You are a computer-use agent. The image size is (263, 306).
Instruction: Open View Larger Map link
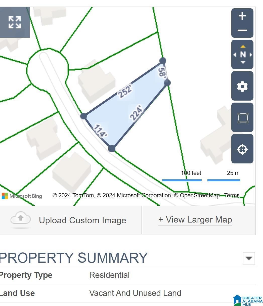[x=195, y=220]
